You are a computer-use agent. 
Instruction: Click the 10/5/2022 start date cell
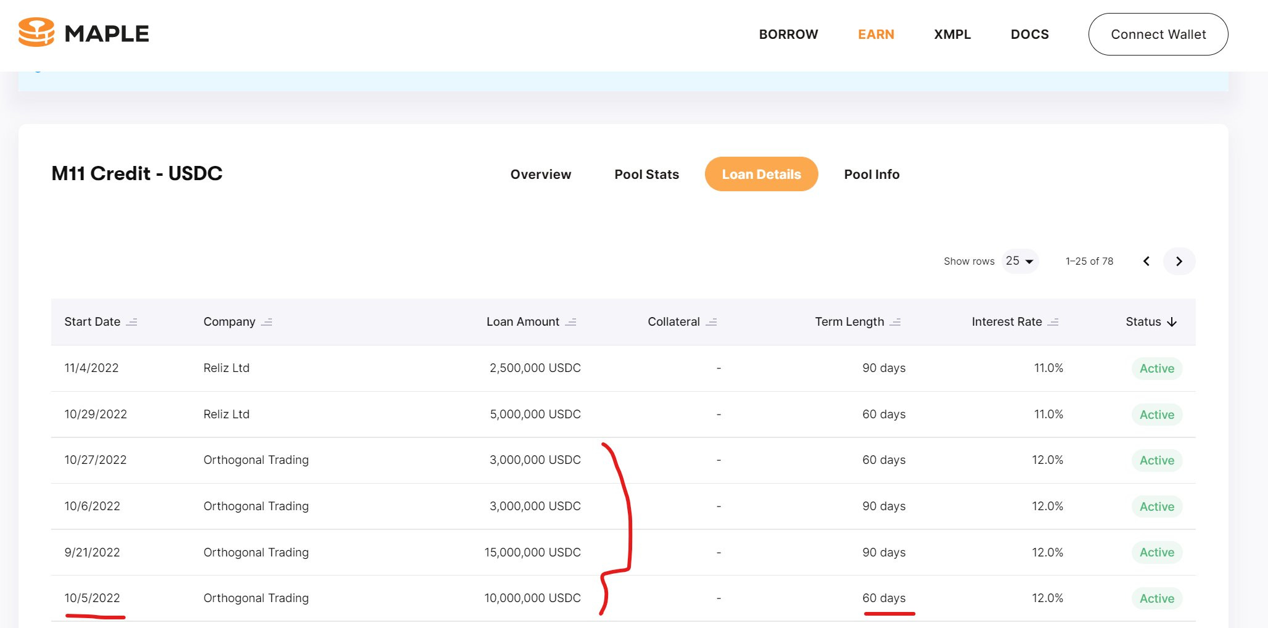92,598
